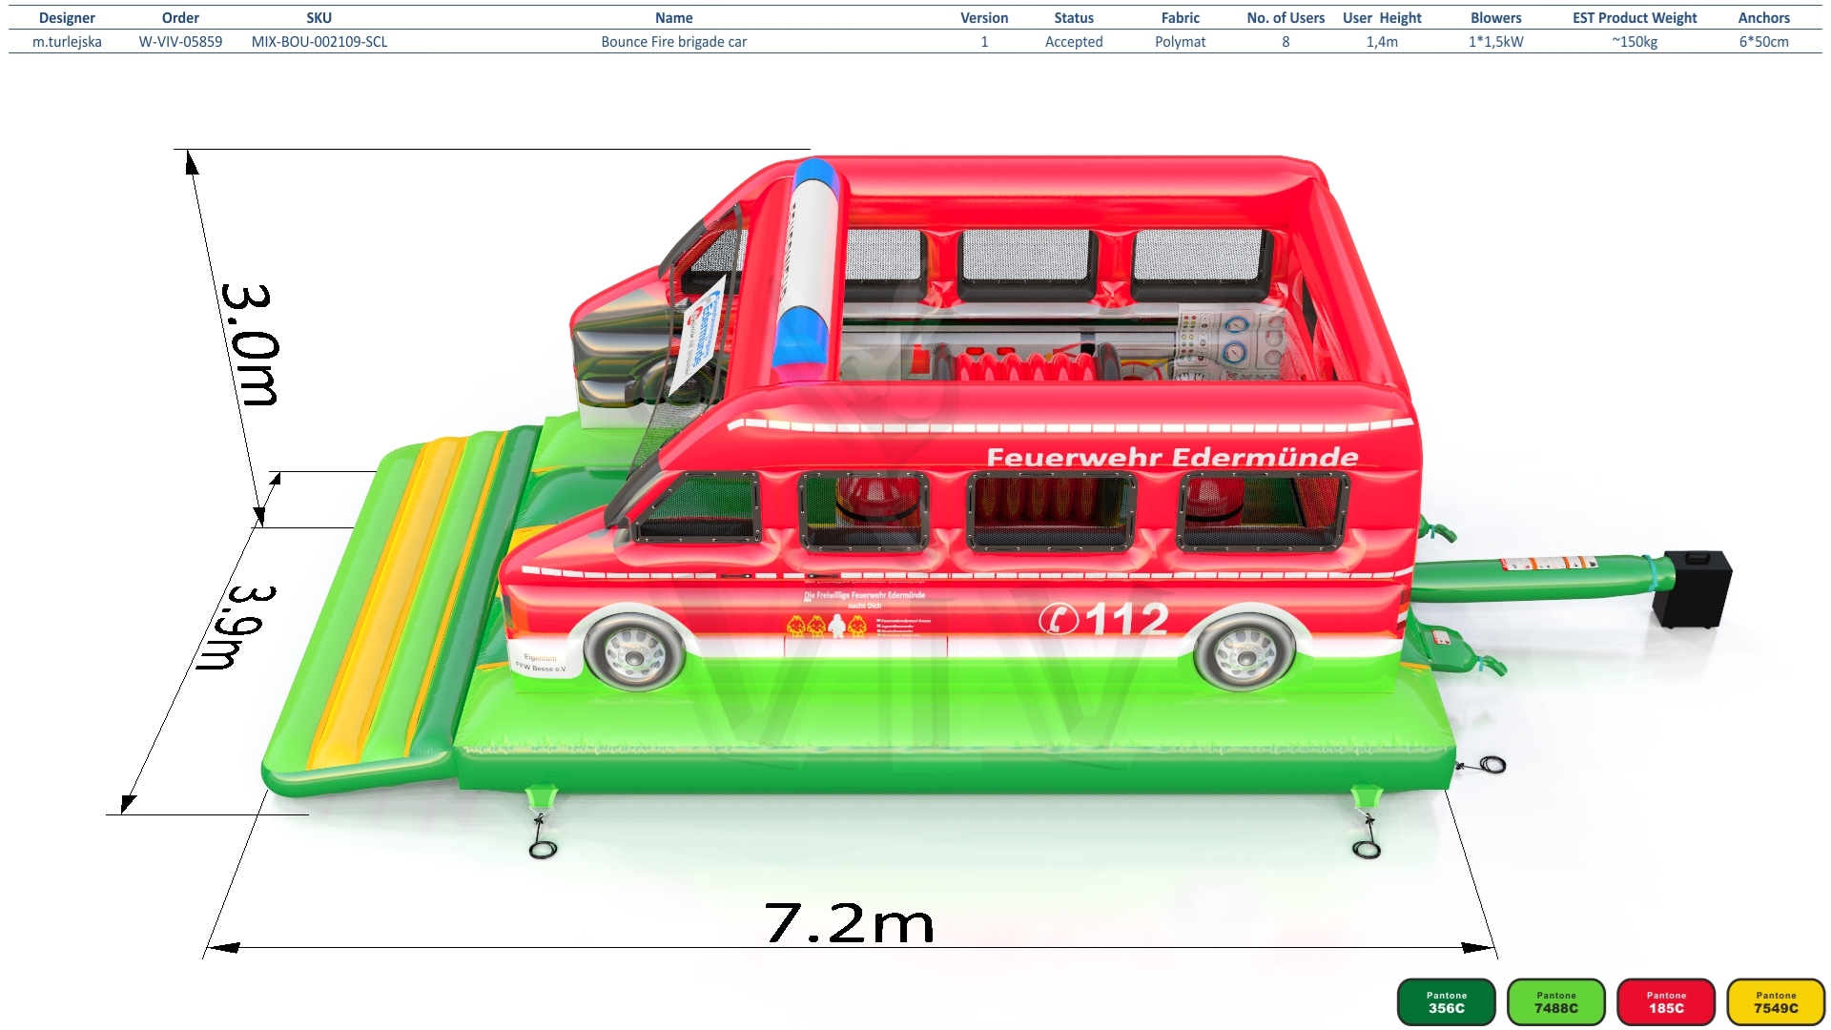Click the Pantone 7549C yellow swatch
This screenshot has width=1831, height=1030.
pyautogui.click(x=1776, y=1001)
